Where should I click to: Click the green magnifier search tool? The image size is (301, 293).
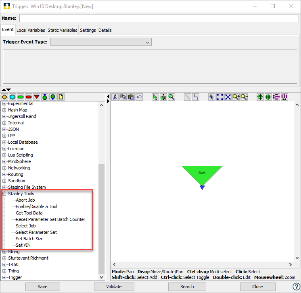point(171,97)
